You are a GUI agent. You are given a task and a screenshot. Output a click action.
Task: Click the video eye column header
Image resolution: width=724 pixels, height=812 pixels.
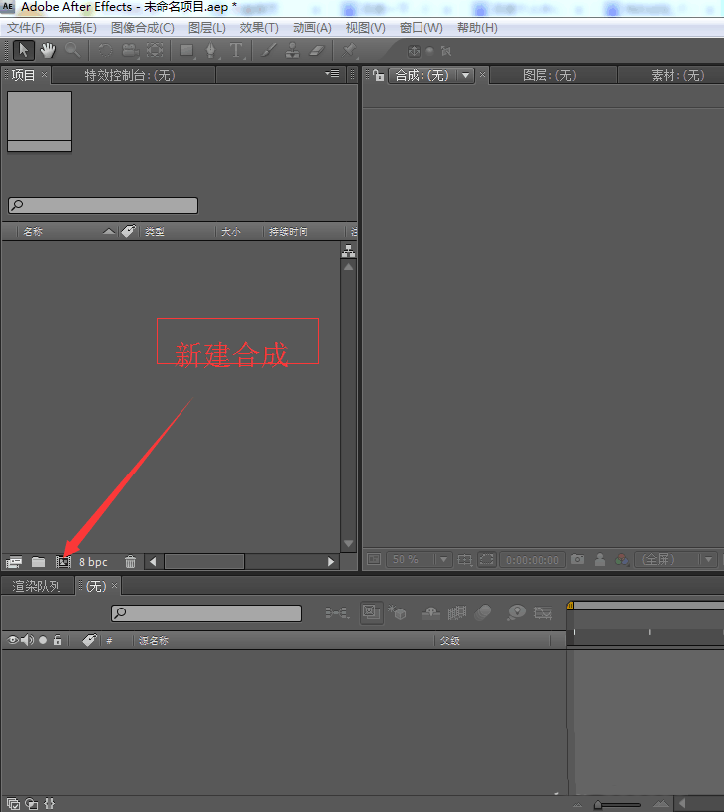(x=13, y=640)
